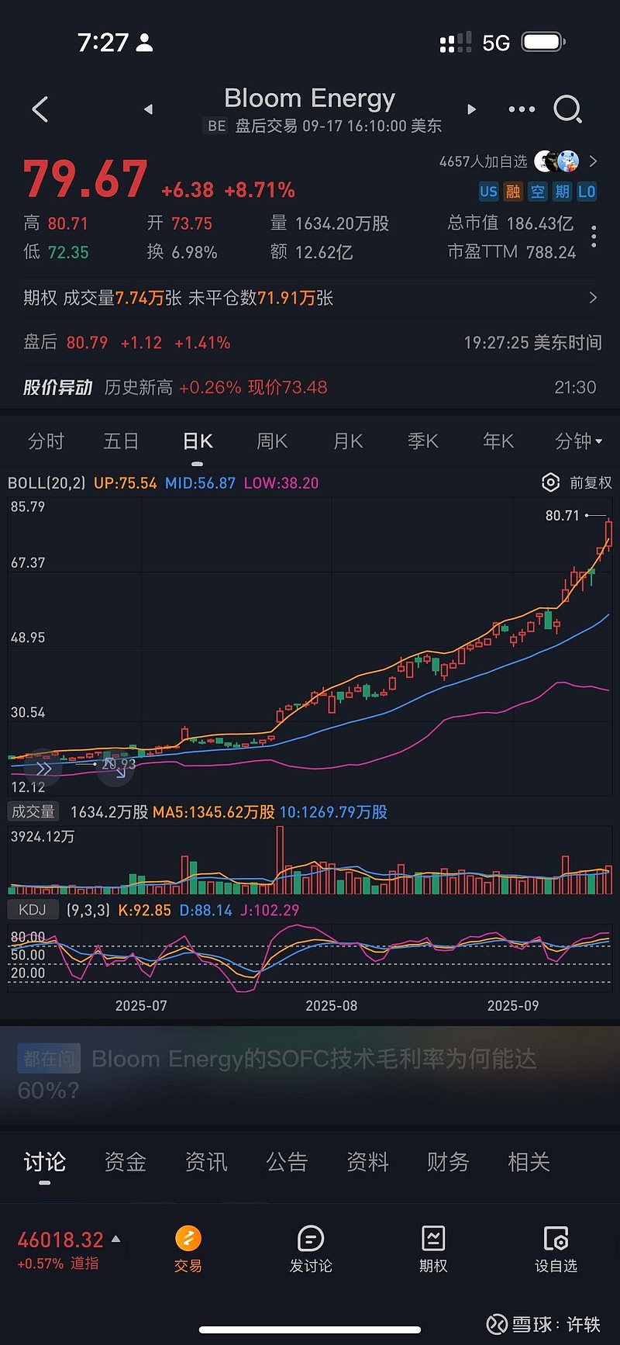Tap the latest candlestick in K-line chart
620x1345 pixels.
coord(609,534)
